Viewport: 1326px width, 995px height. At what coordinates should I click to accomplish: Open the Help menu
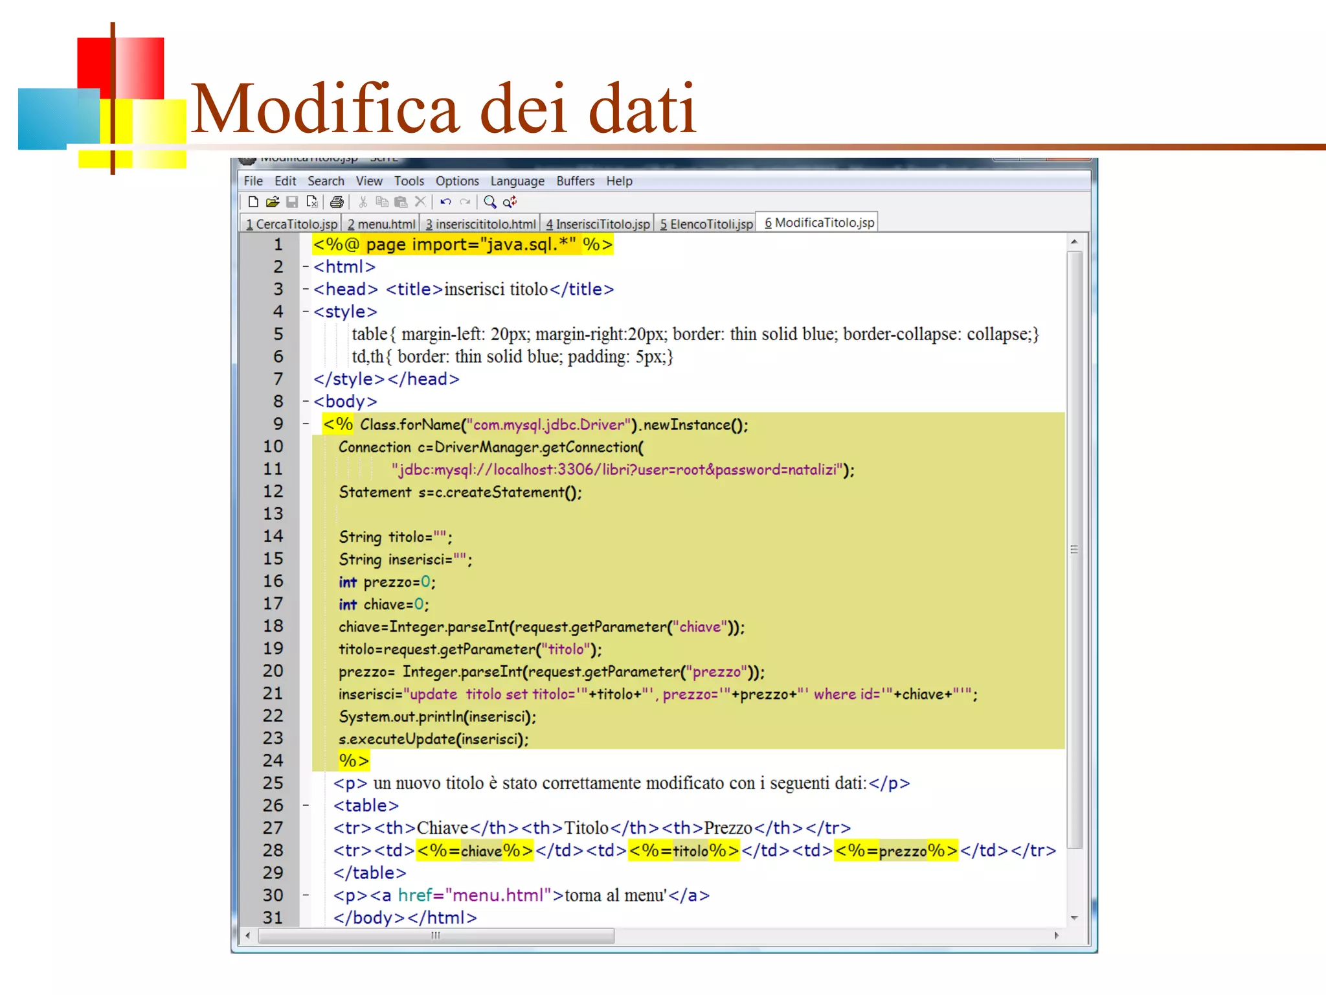(619, 181)
